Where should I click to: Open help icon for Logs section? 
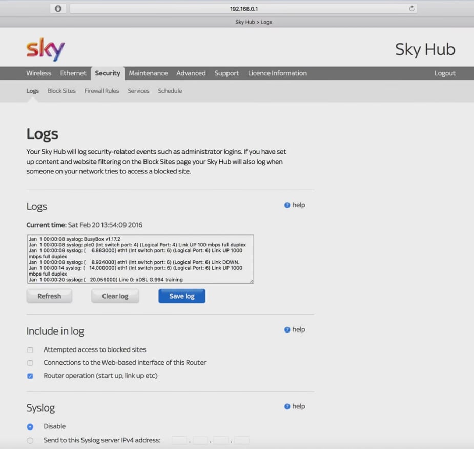[287, 205]
